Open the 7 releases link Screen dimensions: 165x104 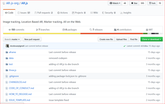pos(96,30)
